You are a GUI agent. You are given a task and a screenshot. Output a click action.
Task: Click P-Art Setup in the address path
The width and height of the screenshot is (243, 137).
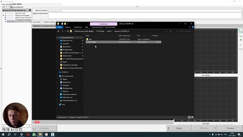point(100,31)
